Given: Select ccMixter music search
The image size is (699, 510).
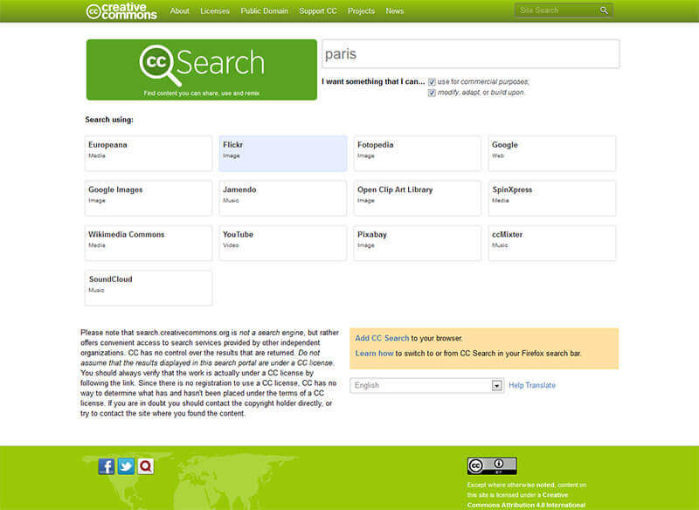Looking at the screenshot, I should [x=552, y=243].
